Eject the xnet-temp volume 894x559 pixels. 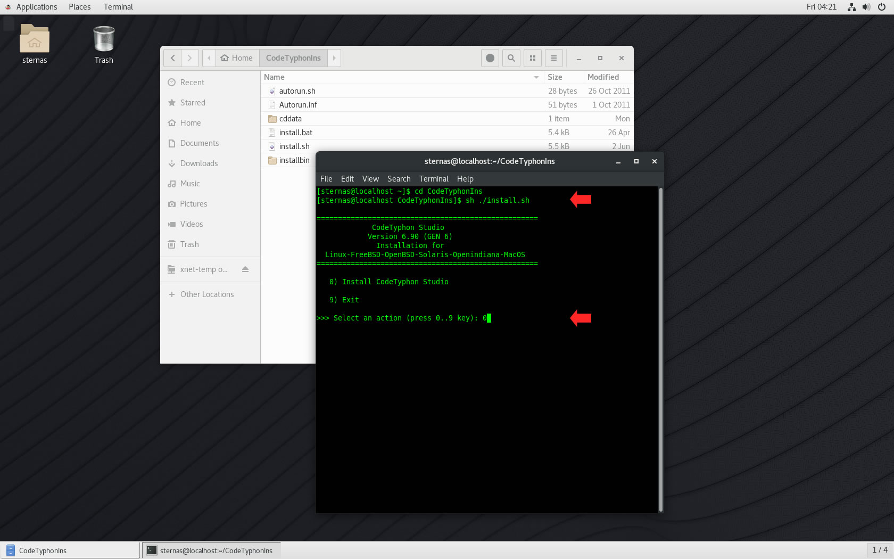pyautogui.click(x=245, y=269)
